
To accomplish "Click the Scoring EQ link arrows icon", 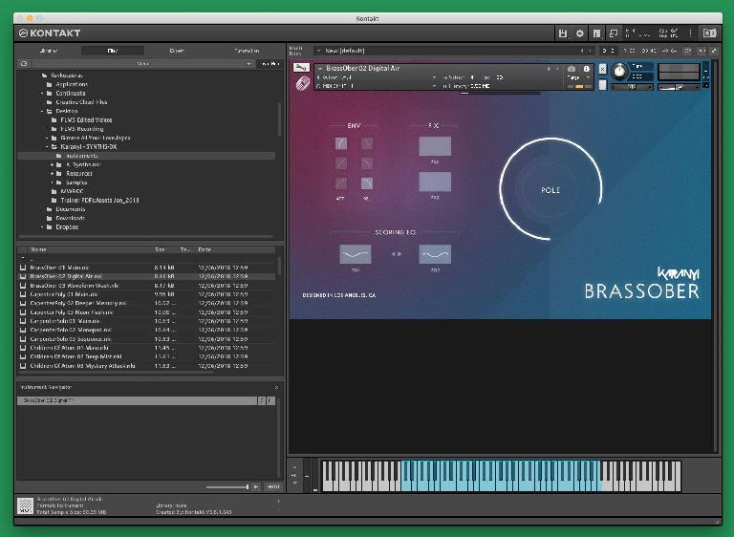I will (x=396, y=254).
